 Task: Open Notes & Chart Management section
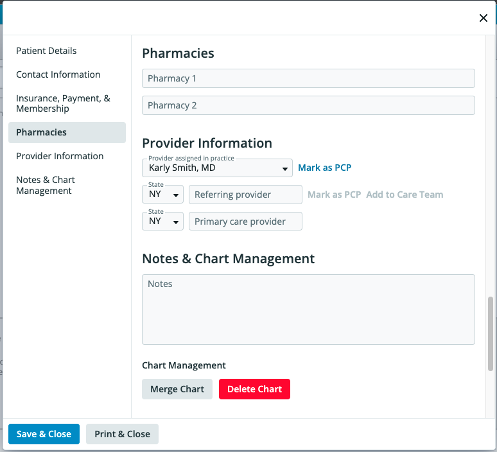pos(46,185)
